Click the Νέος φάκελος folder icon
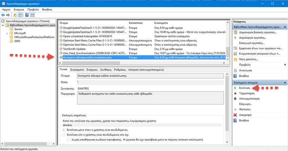Screen dimensions: 288x151 point(235,59)
